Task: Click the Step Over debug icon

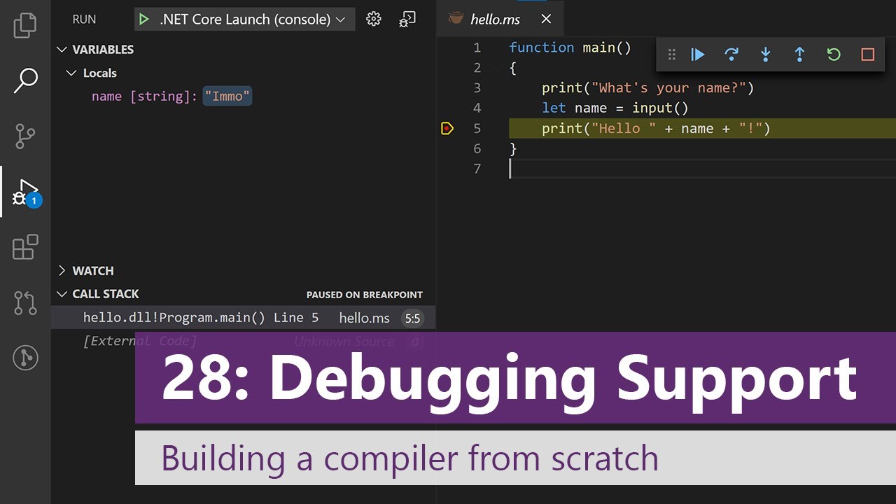Action: tap(731, 55)
